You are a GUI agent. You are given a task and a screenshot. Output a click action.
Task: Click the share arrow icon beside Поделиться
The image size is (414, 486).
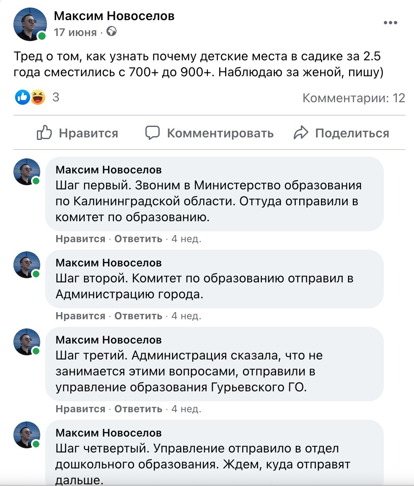301,133
